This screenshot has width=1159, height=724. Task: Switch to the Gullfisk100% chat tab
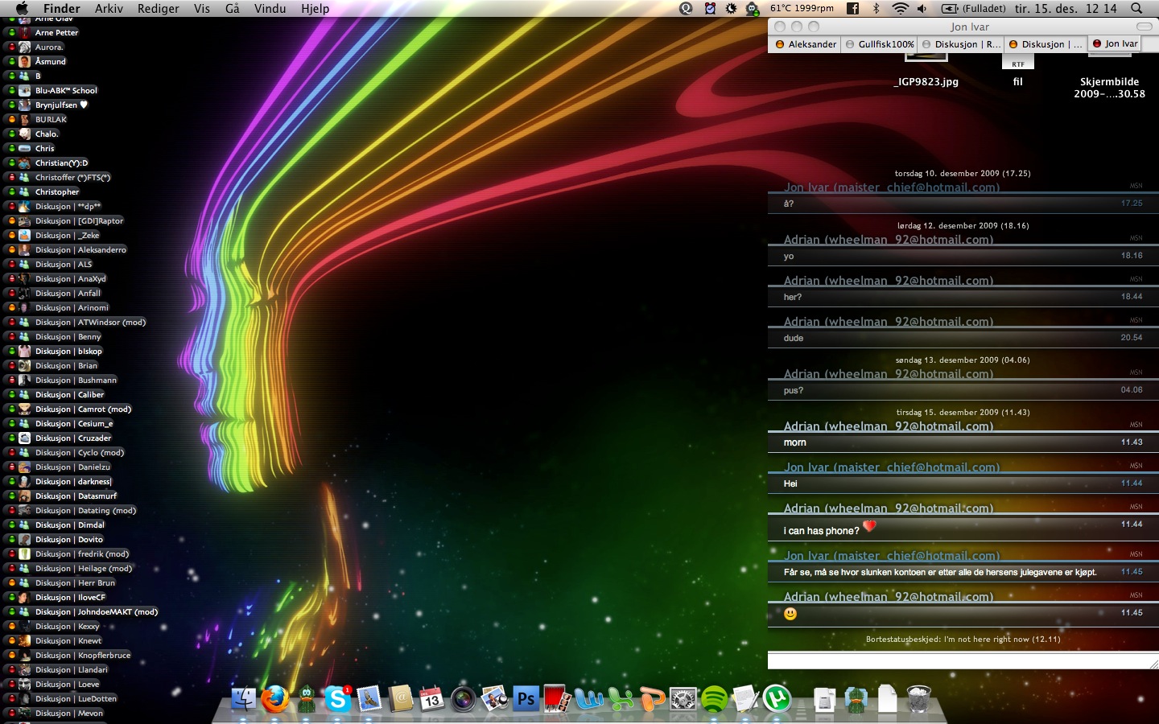coord(879,44)
